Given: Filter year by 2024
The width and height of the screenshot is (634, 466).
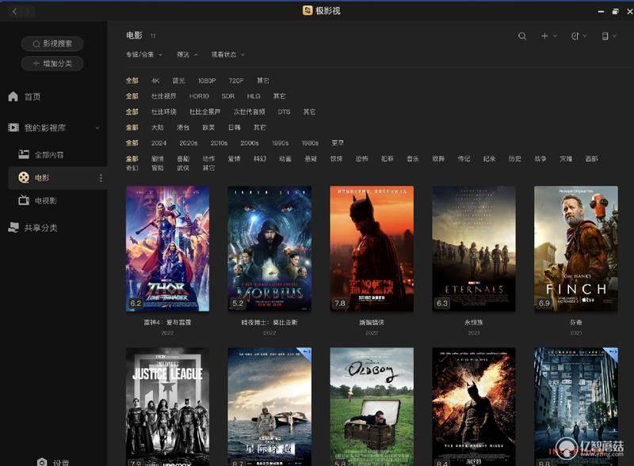Looking at the screenshot, I should [159, 143].
